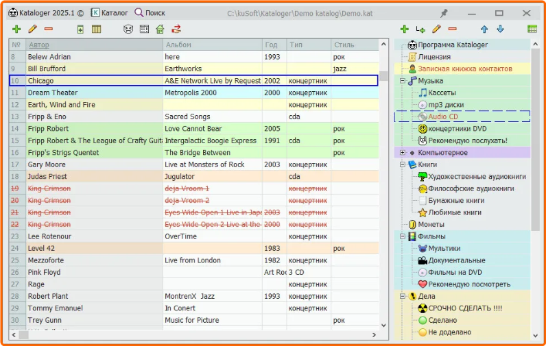Sort by the Стиль column header

[x=355, y=45]
